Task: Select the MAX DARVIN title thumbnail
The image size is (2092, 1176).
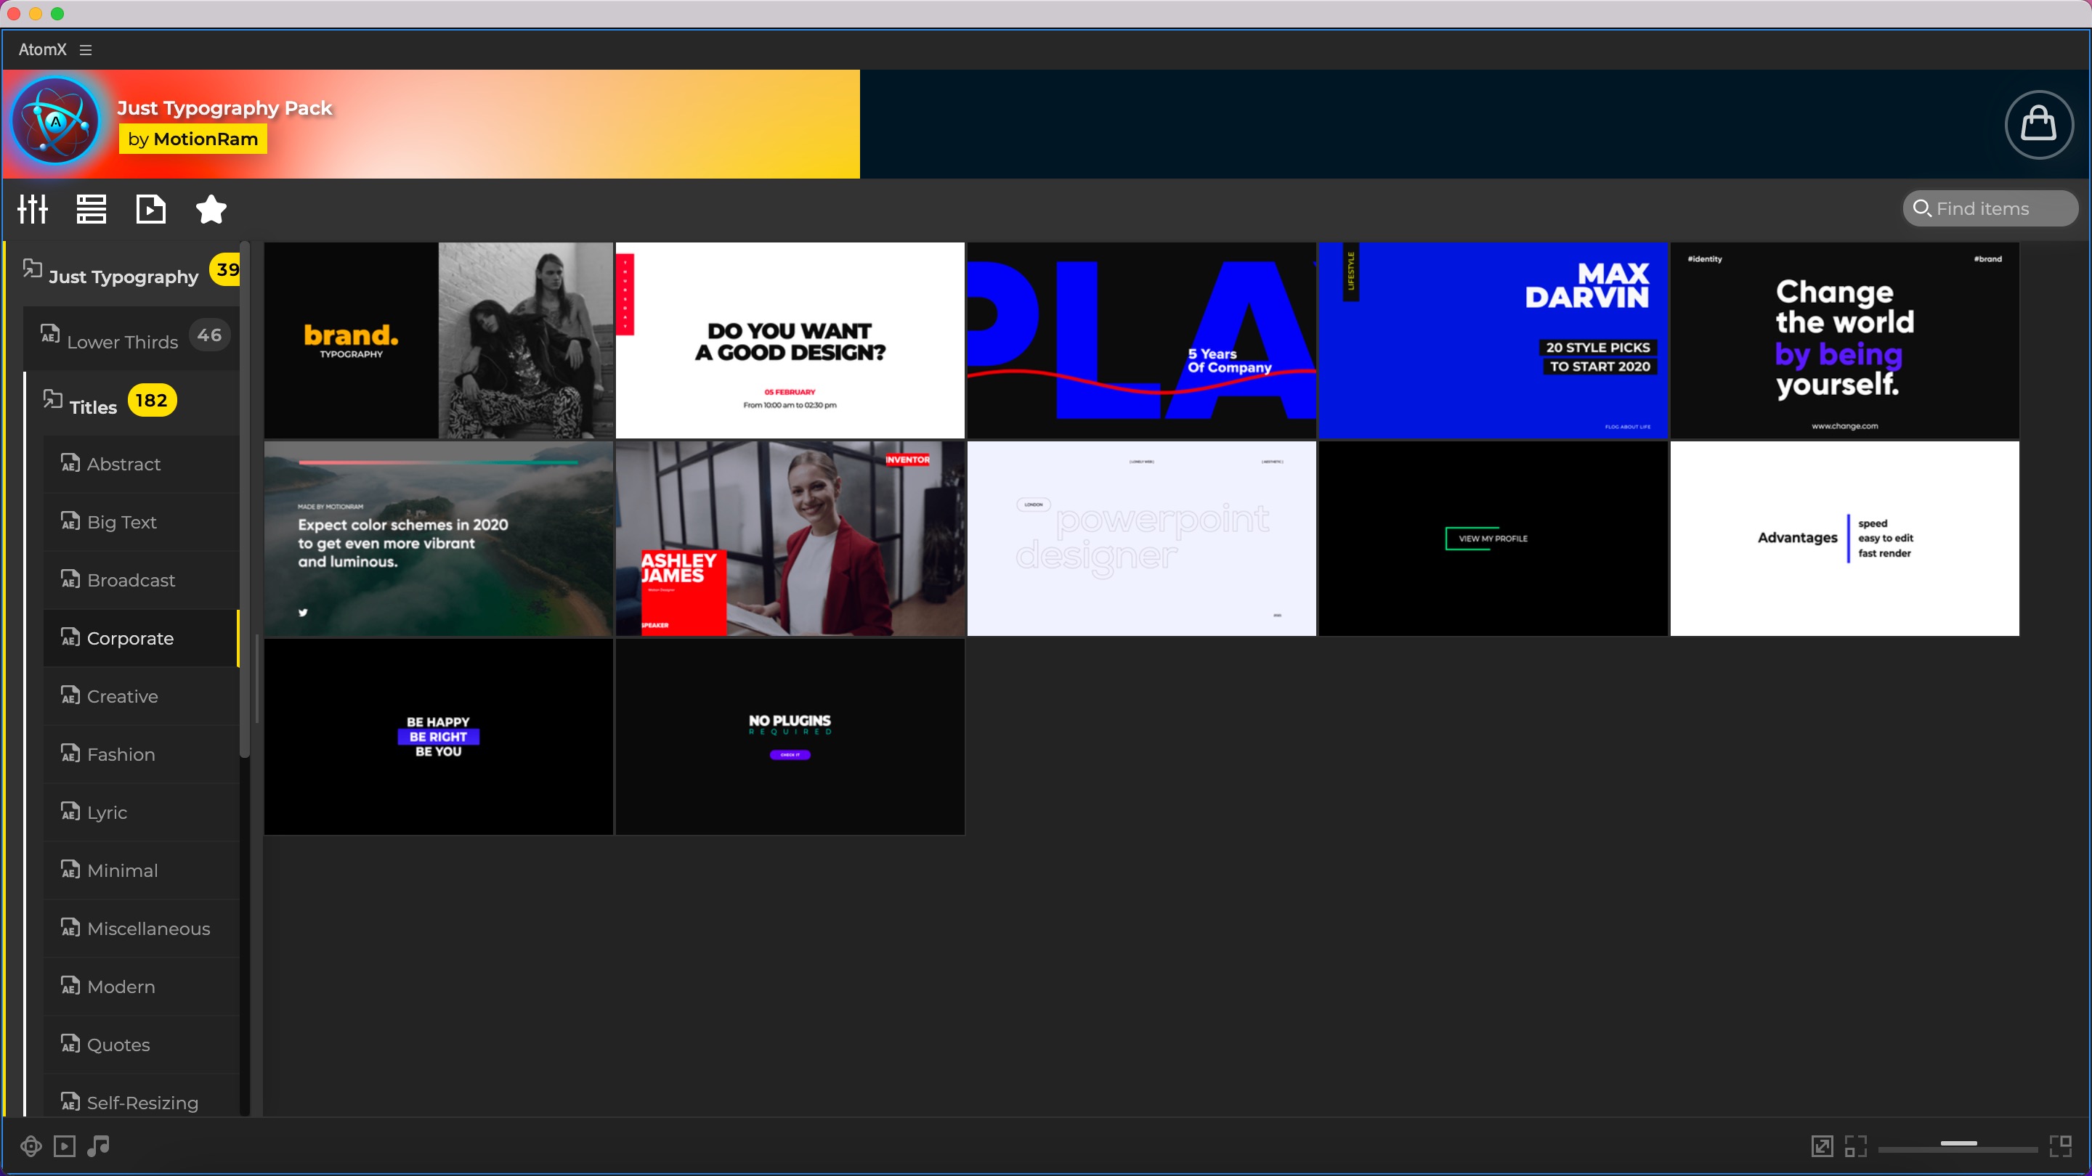Action: [1493, 340]
